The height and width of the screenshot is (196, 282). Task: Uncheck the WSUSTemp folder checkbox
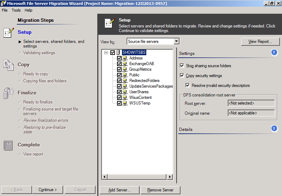(119, 103)
